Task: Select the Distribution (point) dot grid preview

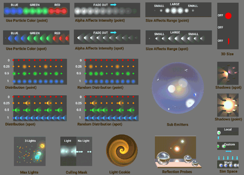Action: coord(40,72)
